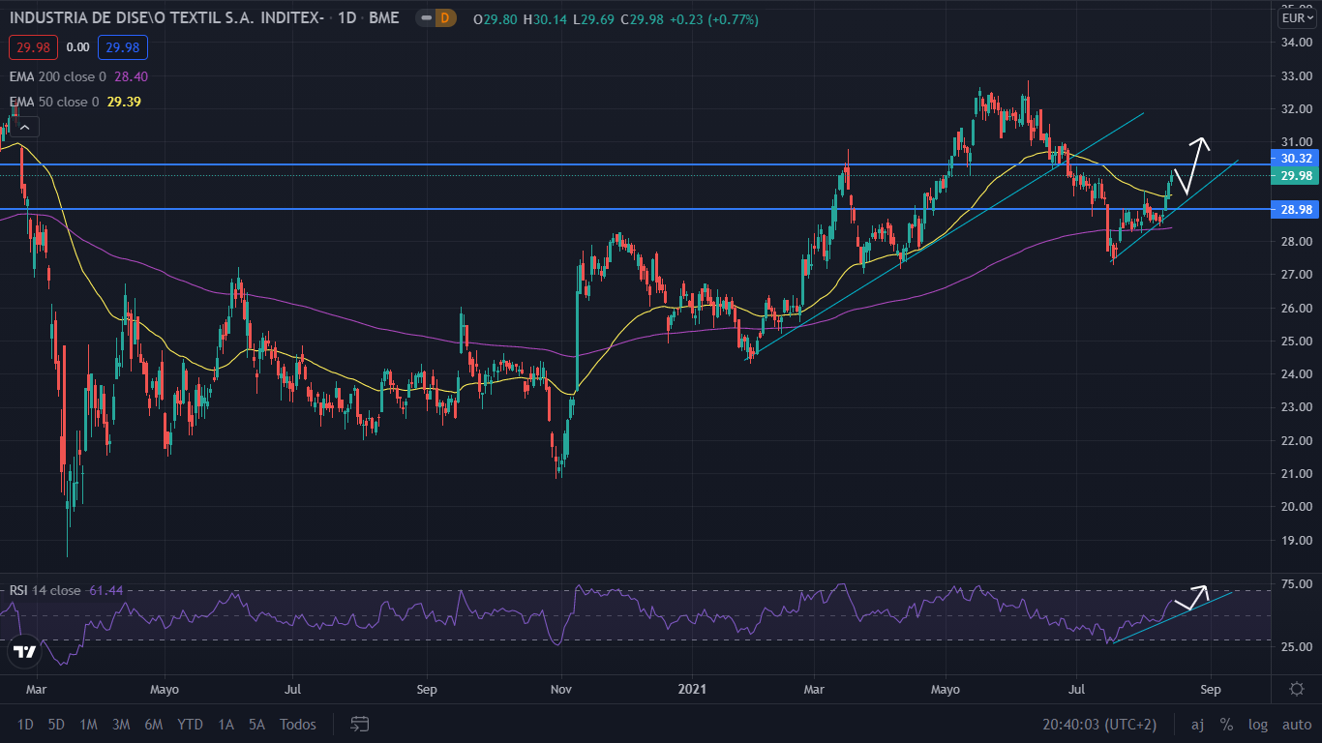
Task: Toggle auto price scaling
Action: pos(1295,724)
